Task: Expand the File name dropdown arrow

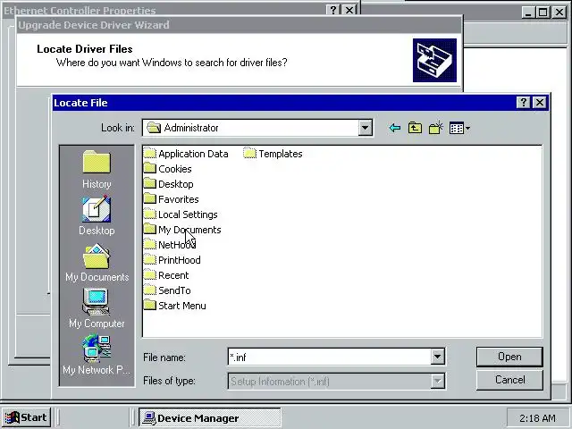Action: (437, 357)
